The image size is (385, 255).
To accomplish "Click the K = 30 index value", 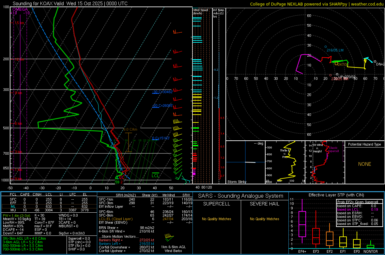I will [39, 216].
